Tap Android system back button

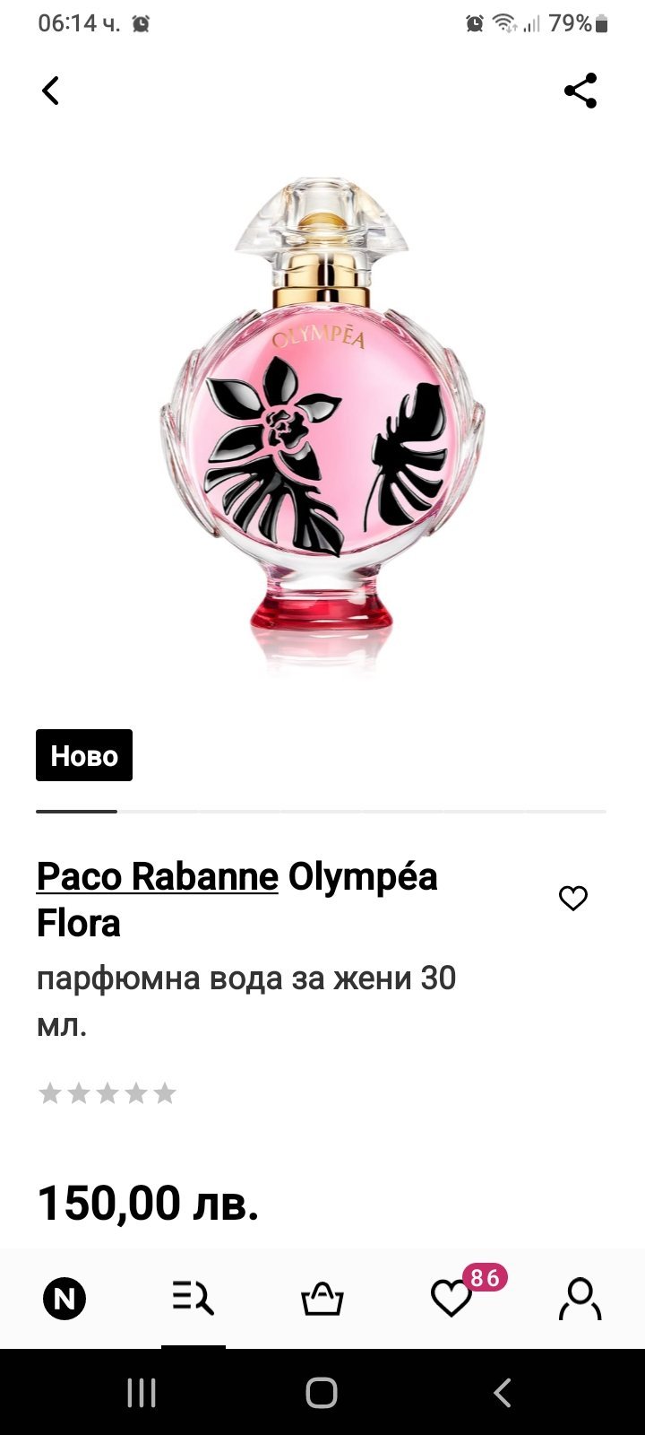(503, 1393)
